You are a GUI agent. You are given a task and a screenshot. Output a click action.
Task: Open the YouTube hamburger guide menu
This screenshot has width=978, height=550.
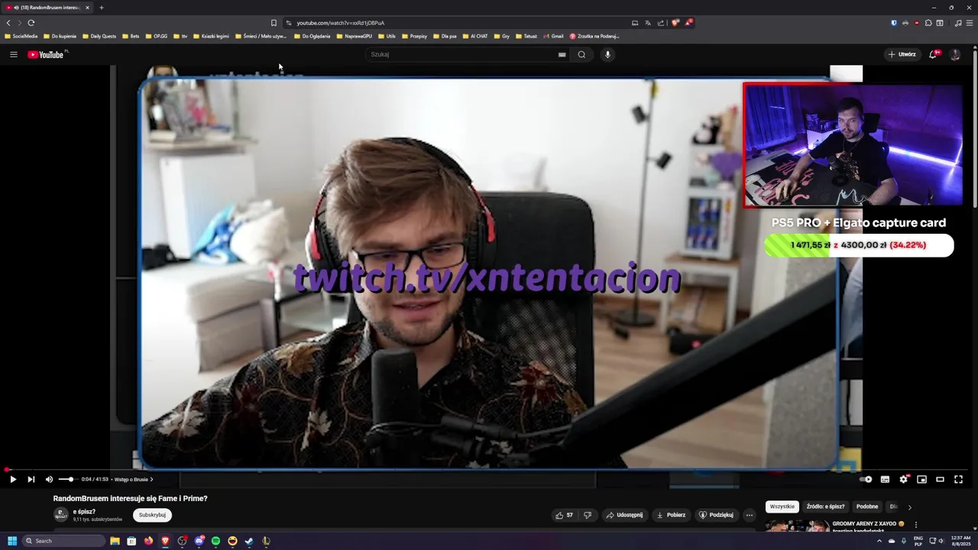(x=14, y=54)
